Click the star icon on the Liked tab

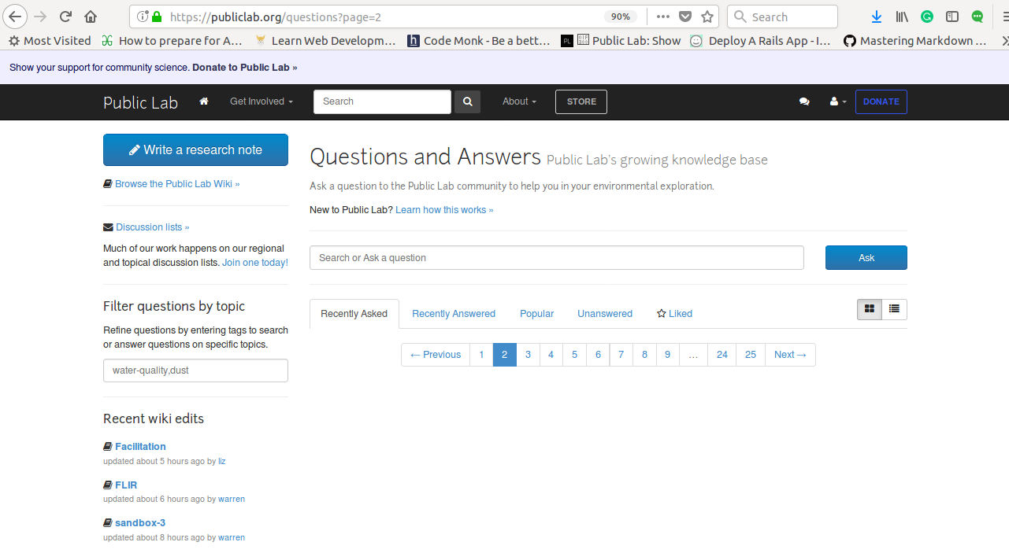pyautogui.click(x=661, y=313)
